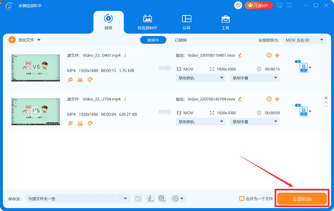Rename output Video_220708110401.mov with pencil icon
334x211 pixels.
click(240, 55)
